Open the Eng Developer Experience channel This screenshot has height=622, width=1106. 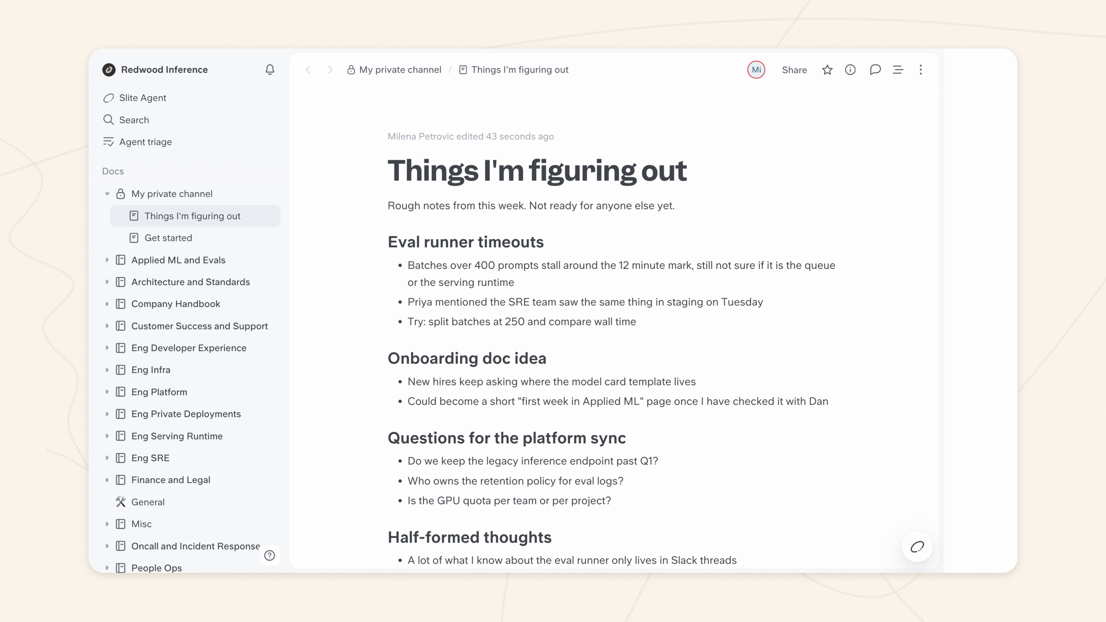coord(188,348)
